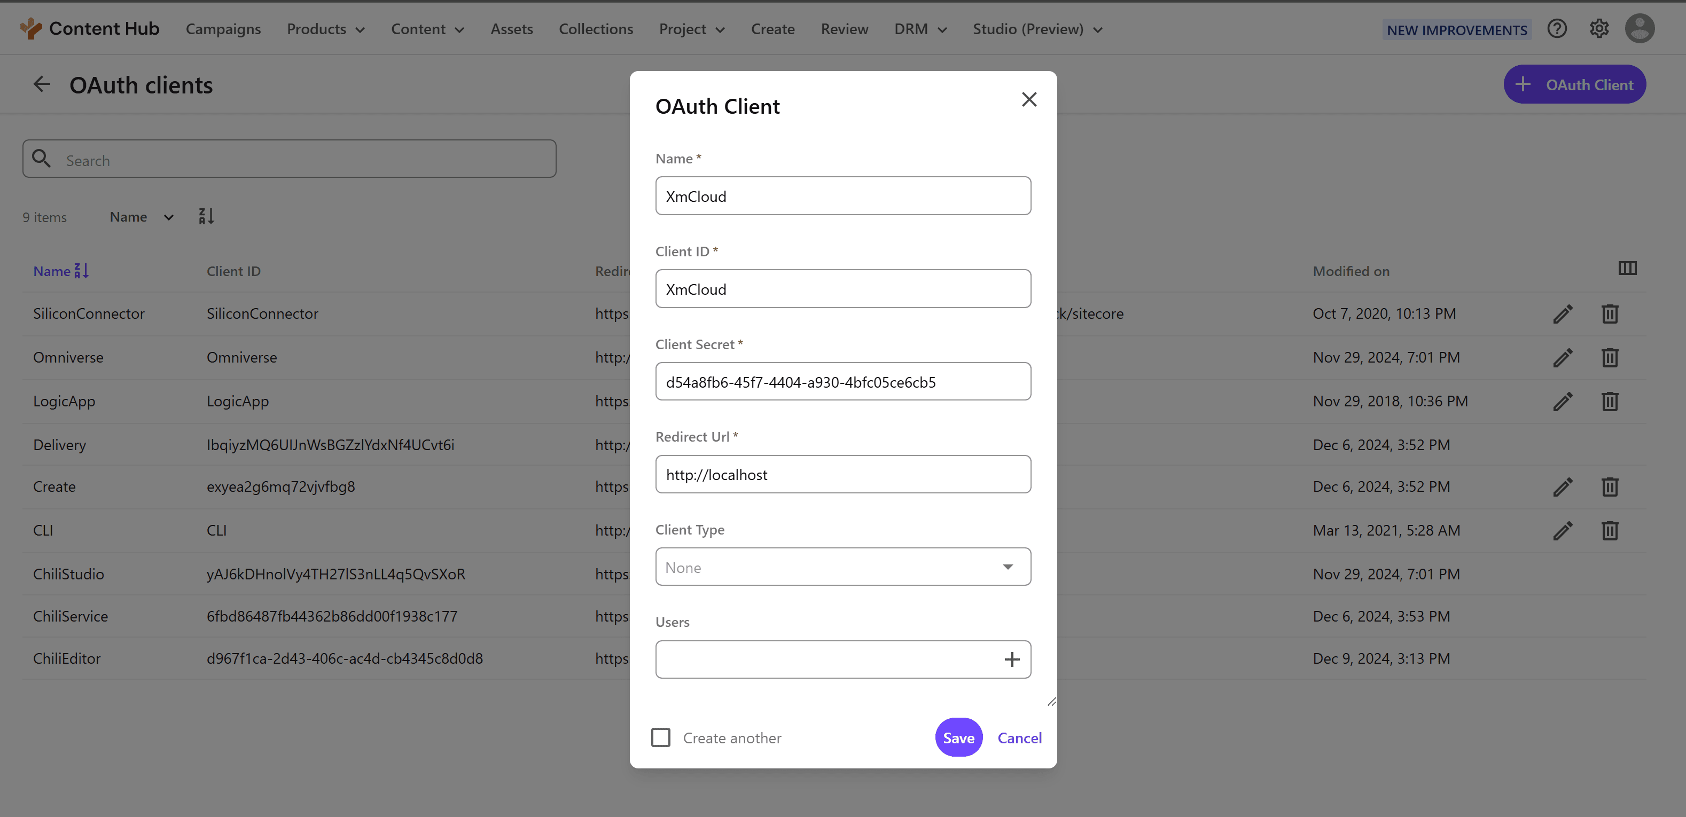Close the OAuth Client dialog with X
The height and width of the screenshot is (817, 1686).
tap(1029, 99)
